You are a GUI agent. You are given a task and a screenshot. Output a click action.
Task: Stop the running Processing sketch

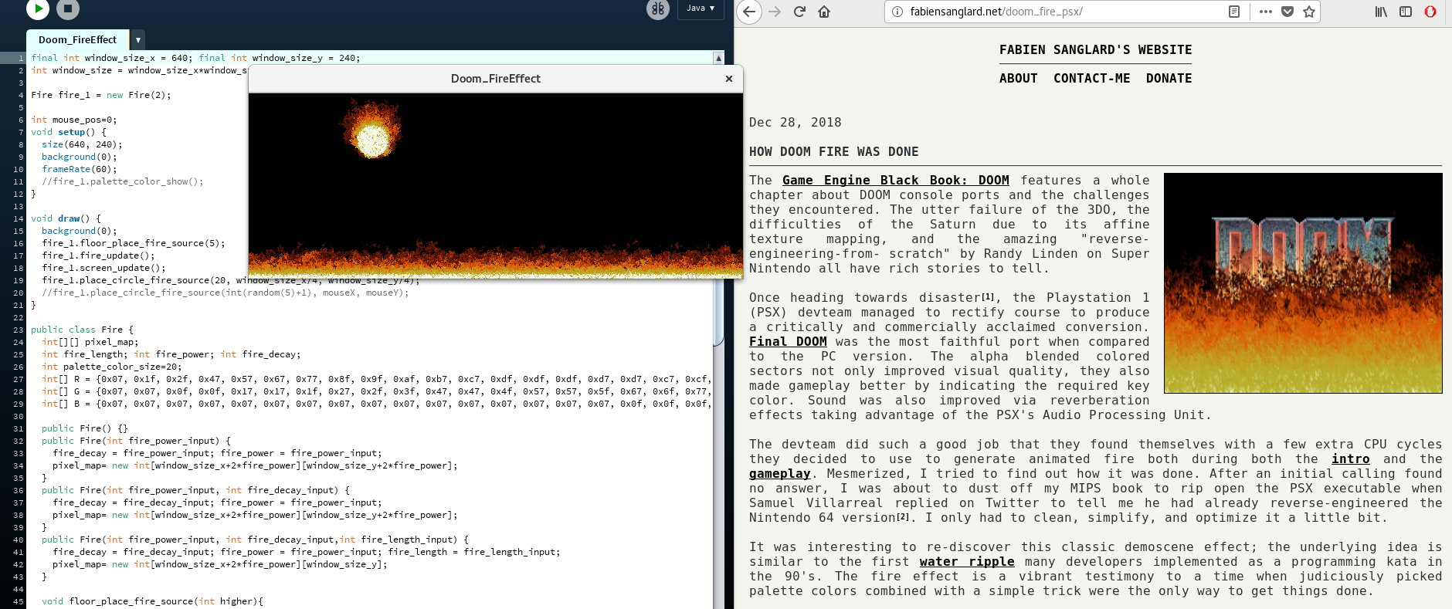point(68,8)
